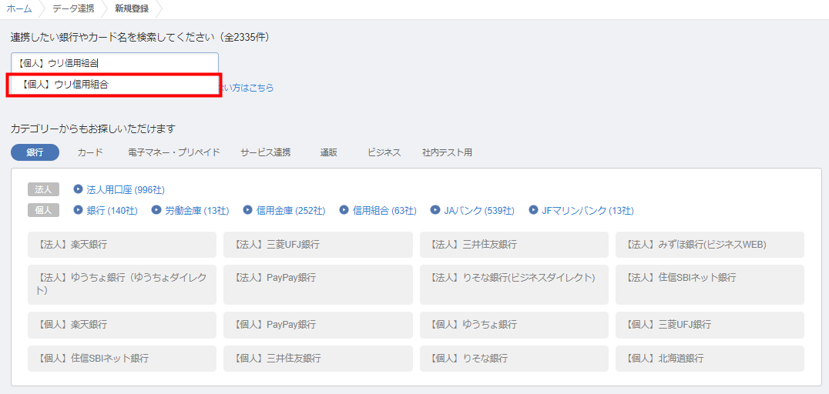Click the bank or card name search field
This screenshot has width=829, height=394.
tap(114, 63)
